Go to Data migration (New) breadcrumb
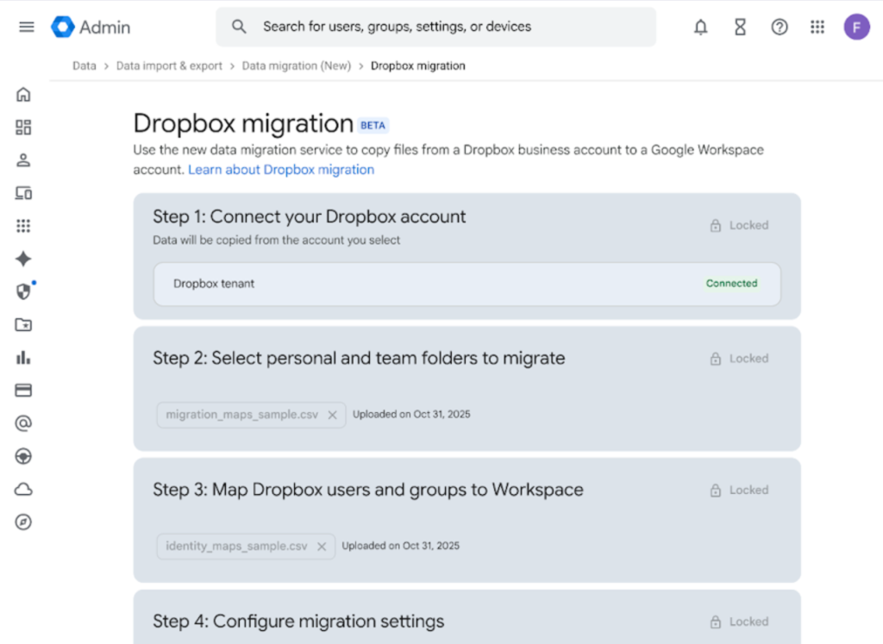 tap(297, 66)
